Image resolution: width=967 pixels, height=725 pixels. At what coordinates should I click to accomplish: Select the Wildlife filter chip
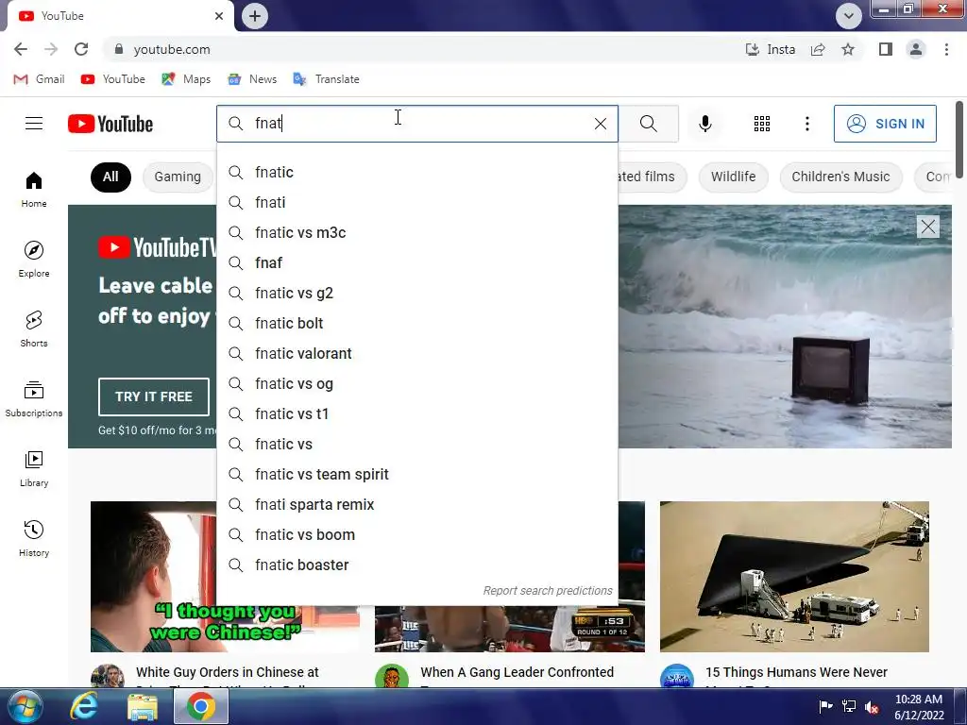point(733,177)
